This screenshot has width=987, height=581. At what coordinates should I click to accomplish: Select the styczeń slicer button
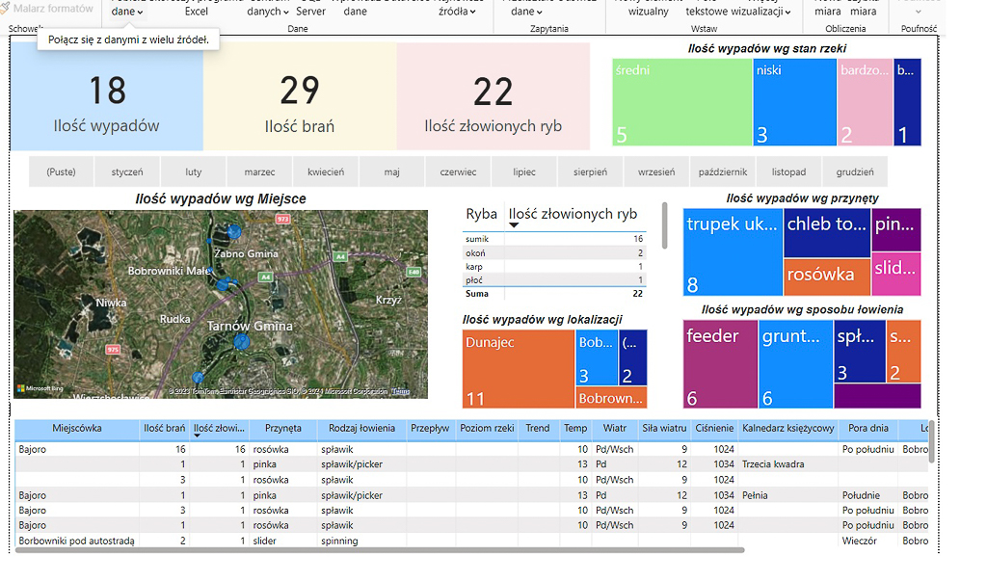(127, 172)
